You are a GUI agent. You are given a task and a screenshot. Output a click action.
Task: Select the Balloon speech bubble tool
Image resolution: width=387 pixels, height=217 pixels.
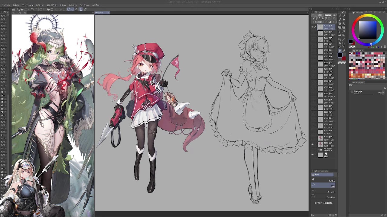[344, 43]
